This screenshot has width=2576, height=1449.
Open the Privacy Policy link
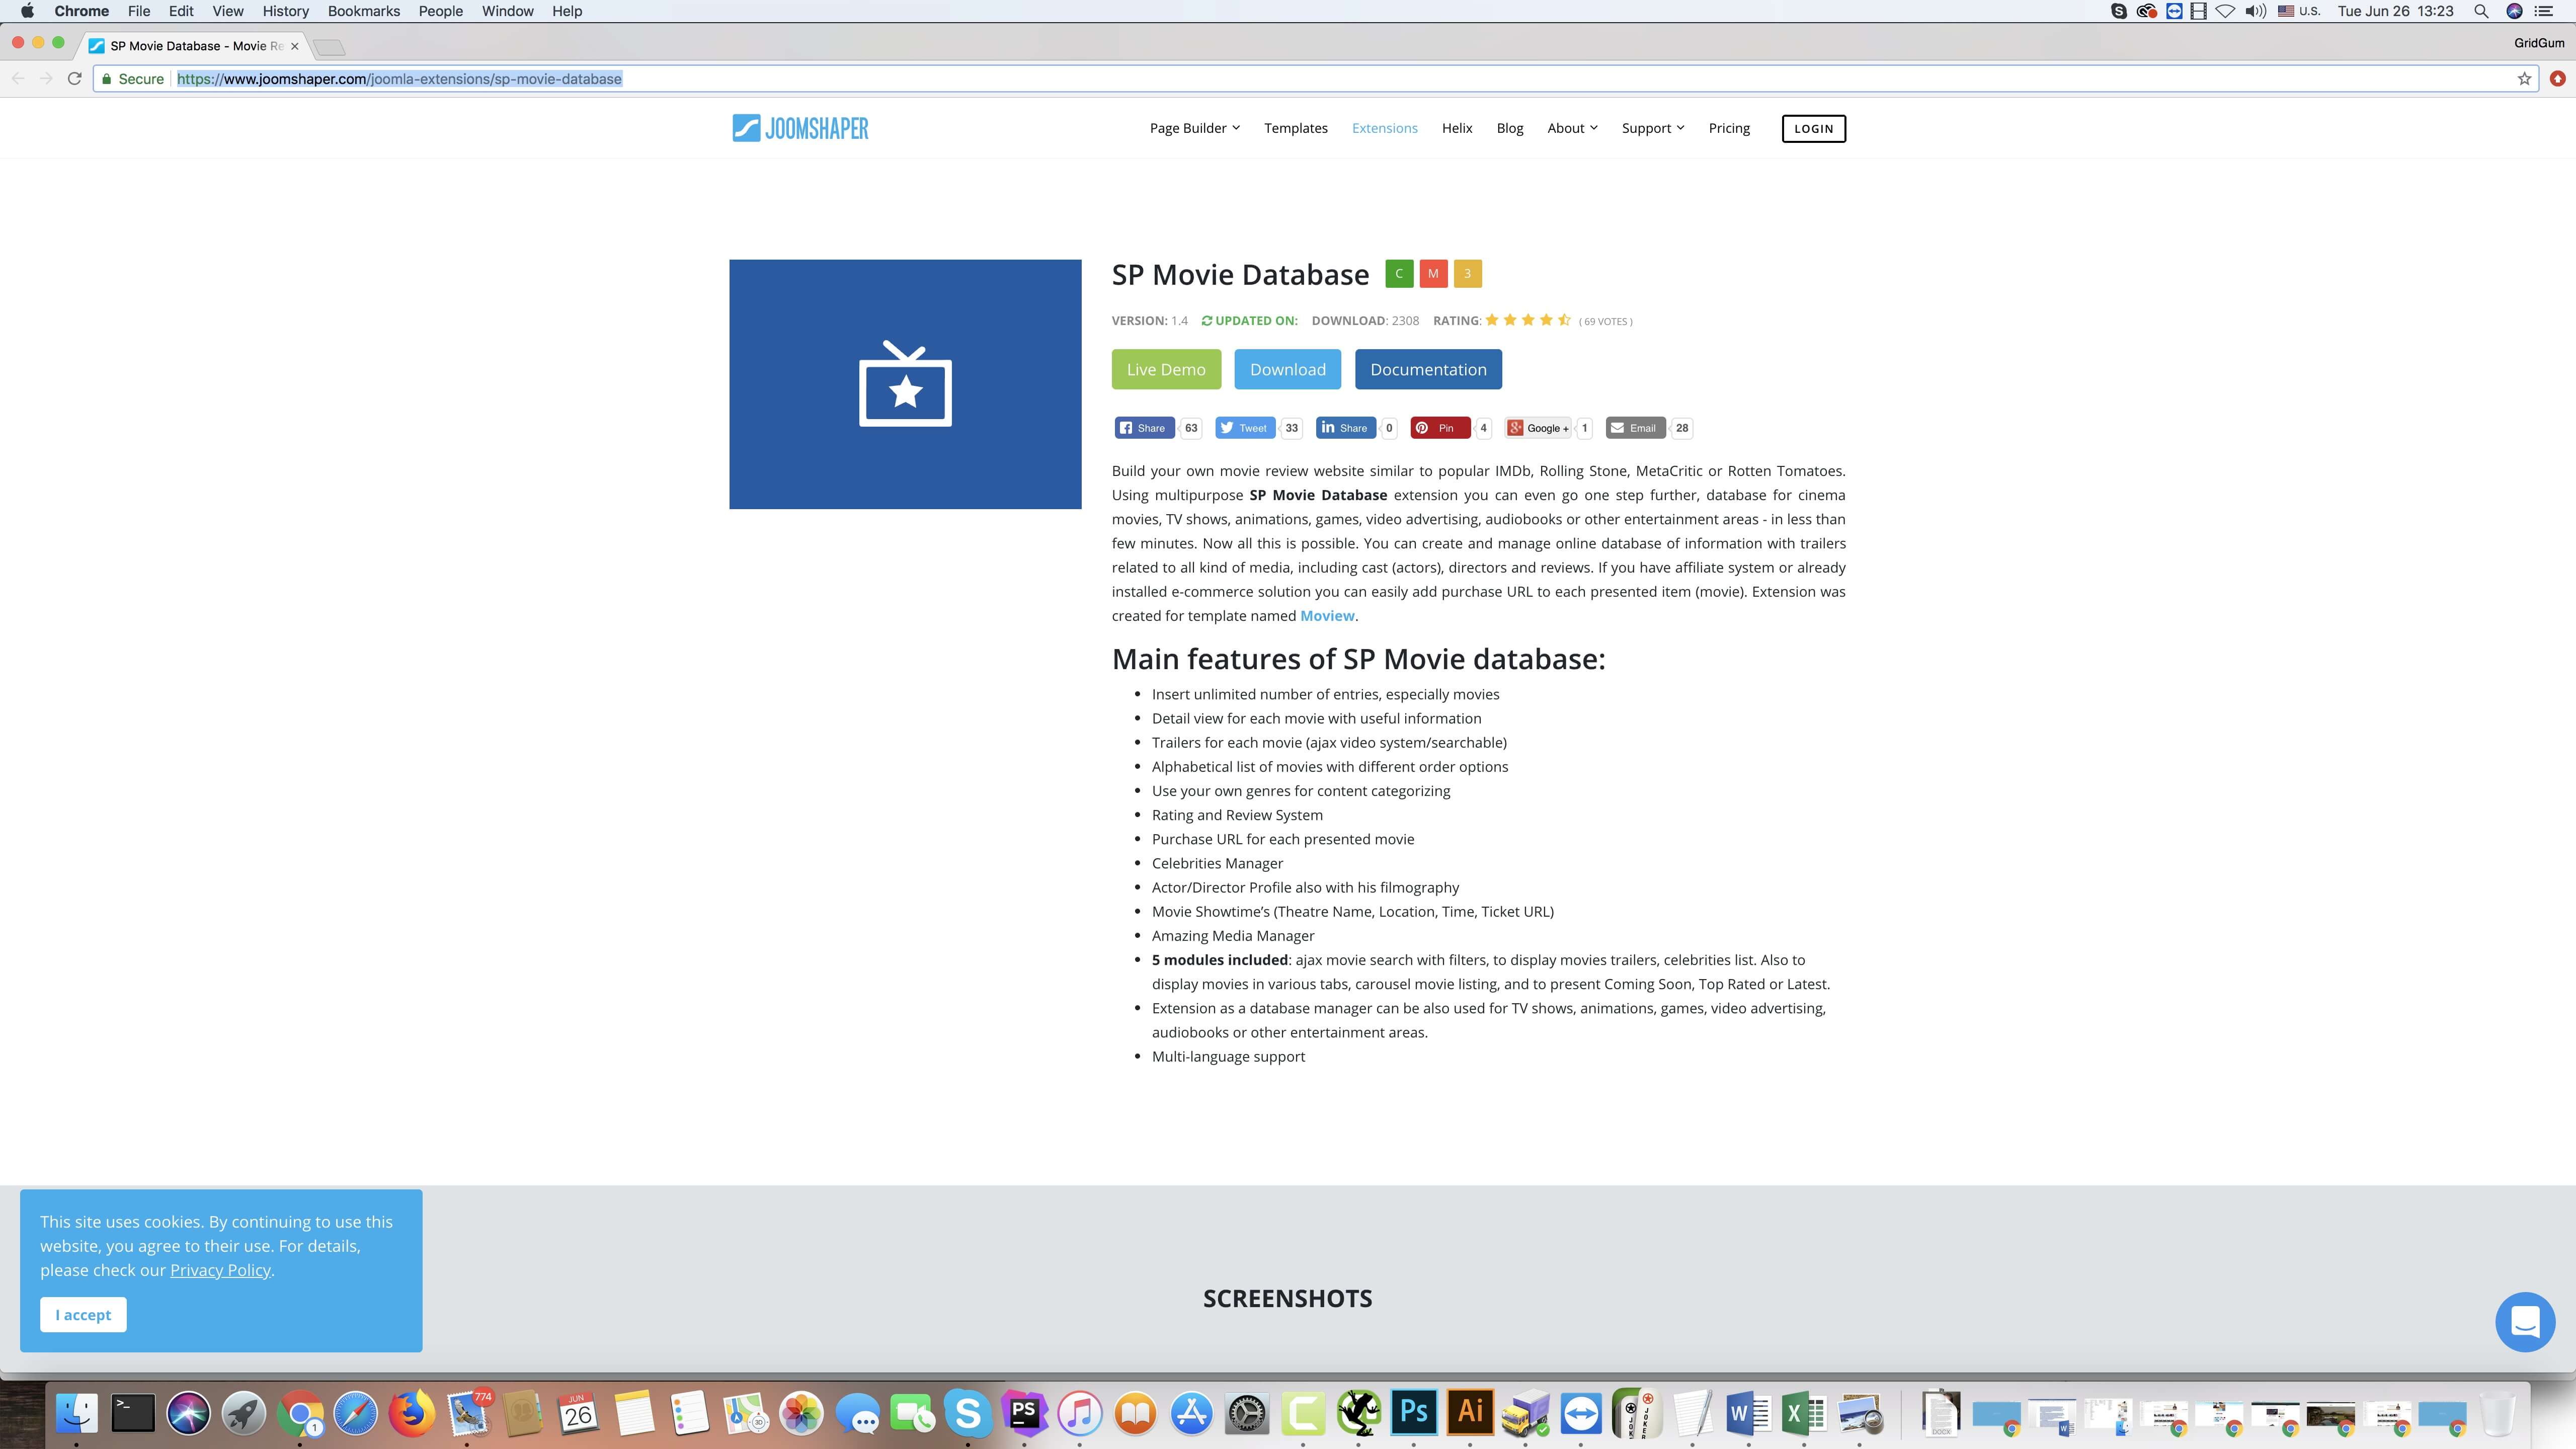point(220,1270)
